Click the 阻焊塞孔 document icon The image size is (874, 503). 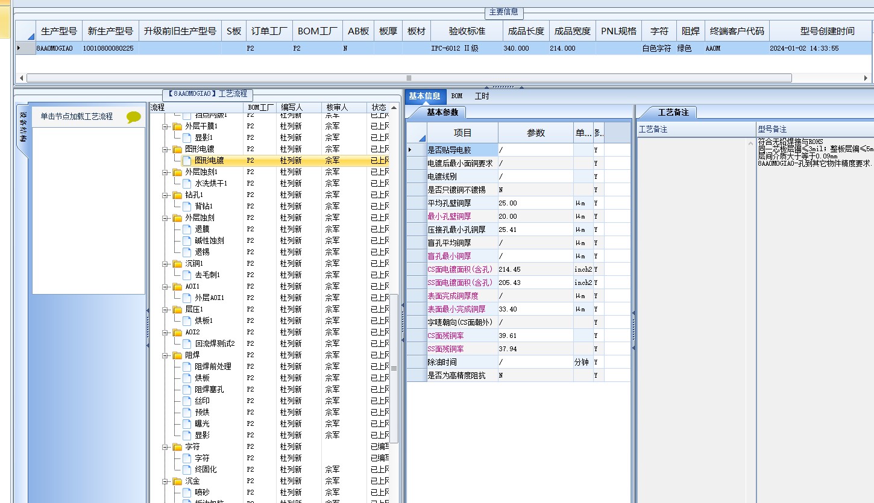(x=187, y=390)
